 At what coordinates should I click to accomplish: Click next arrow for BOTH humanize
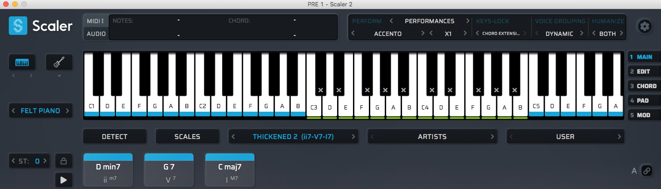tap(621, 34)
